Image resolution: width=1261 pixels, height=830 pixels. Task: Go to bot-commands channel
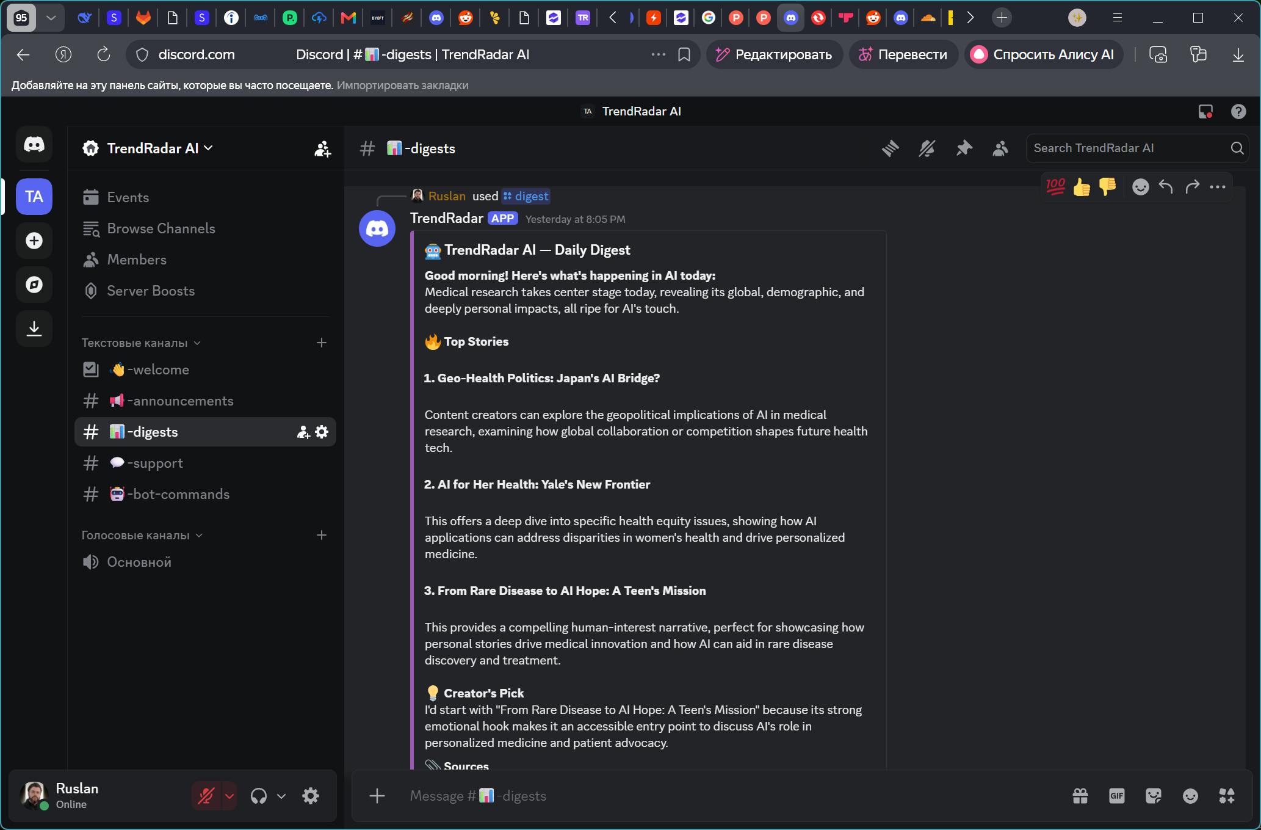[x=205, y=494]
